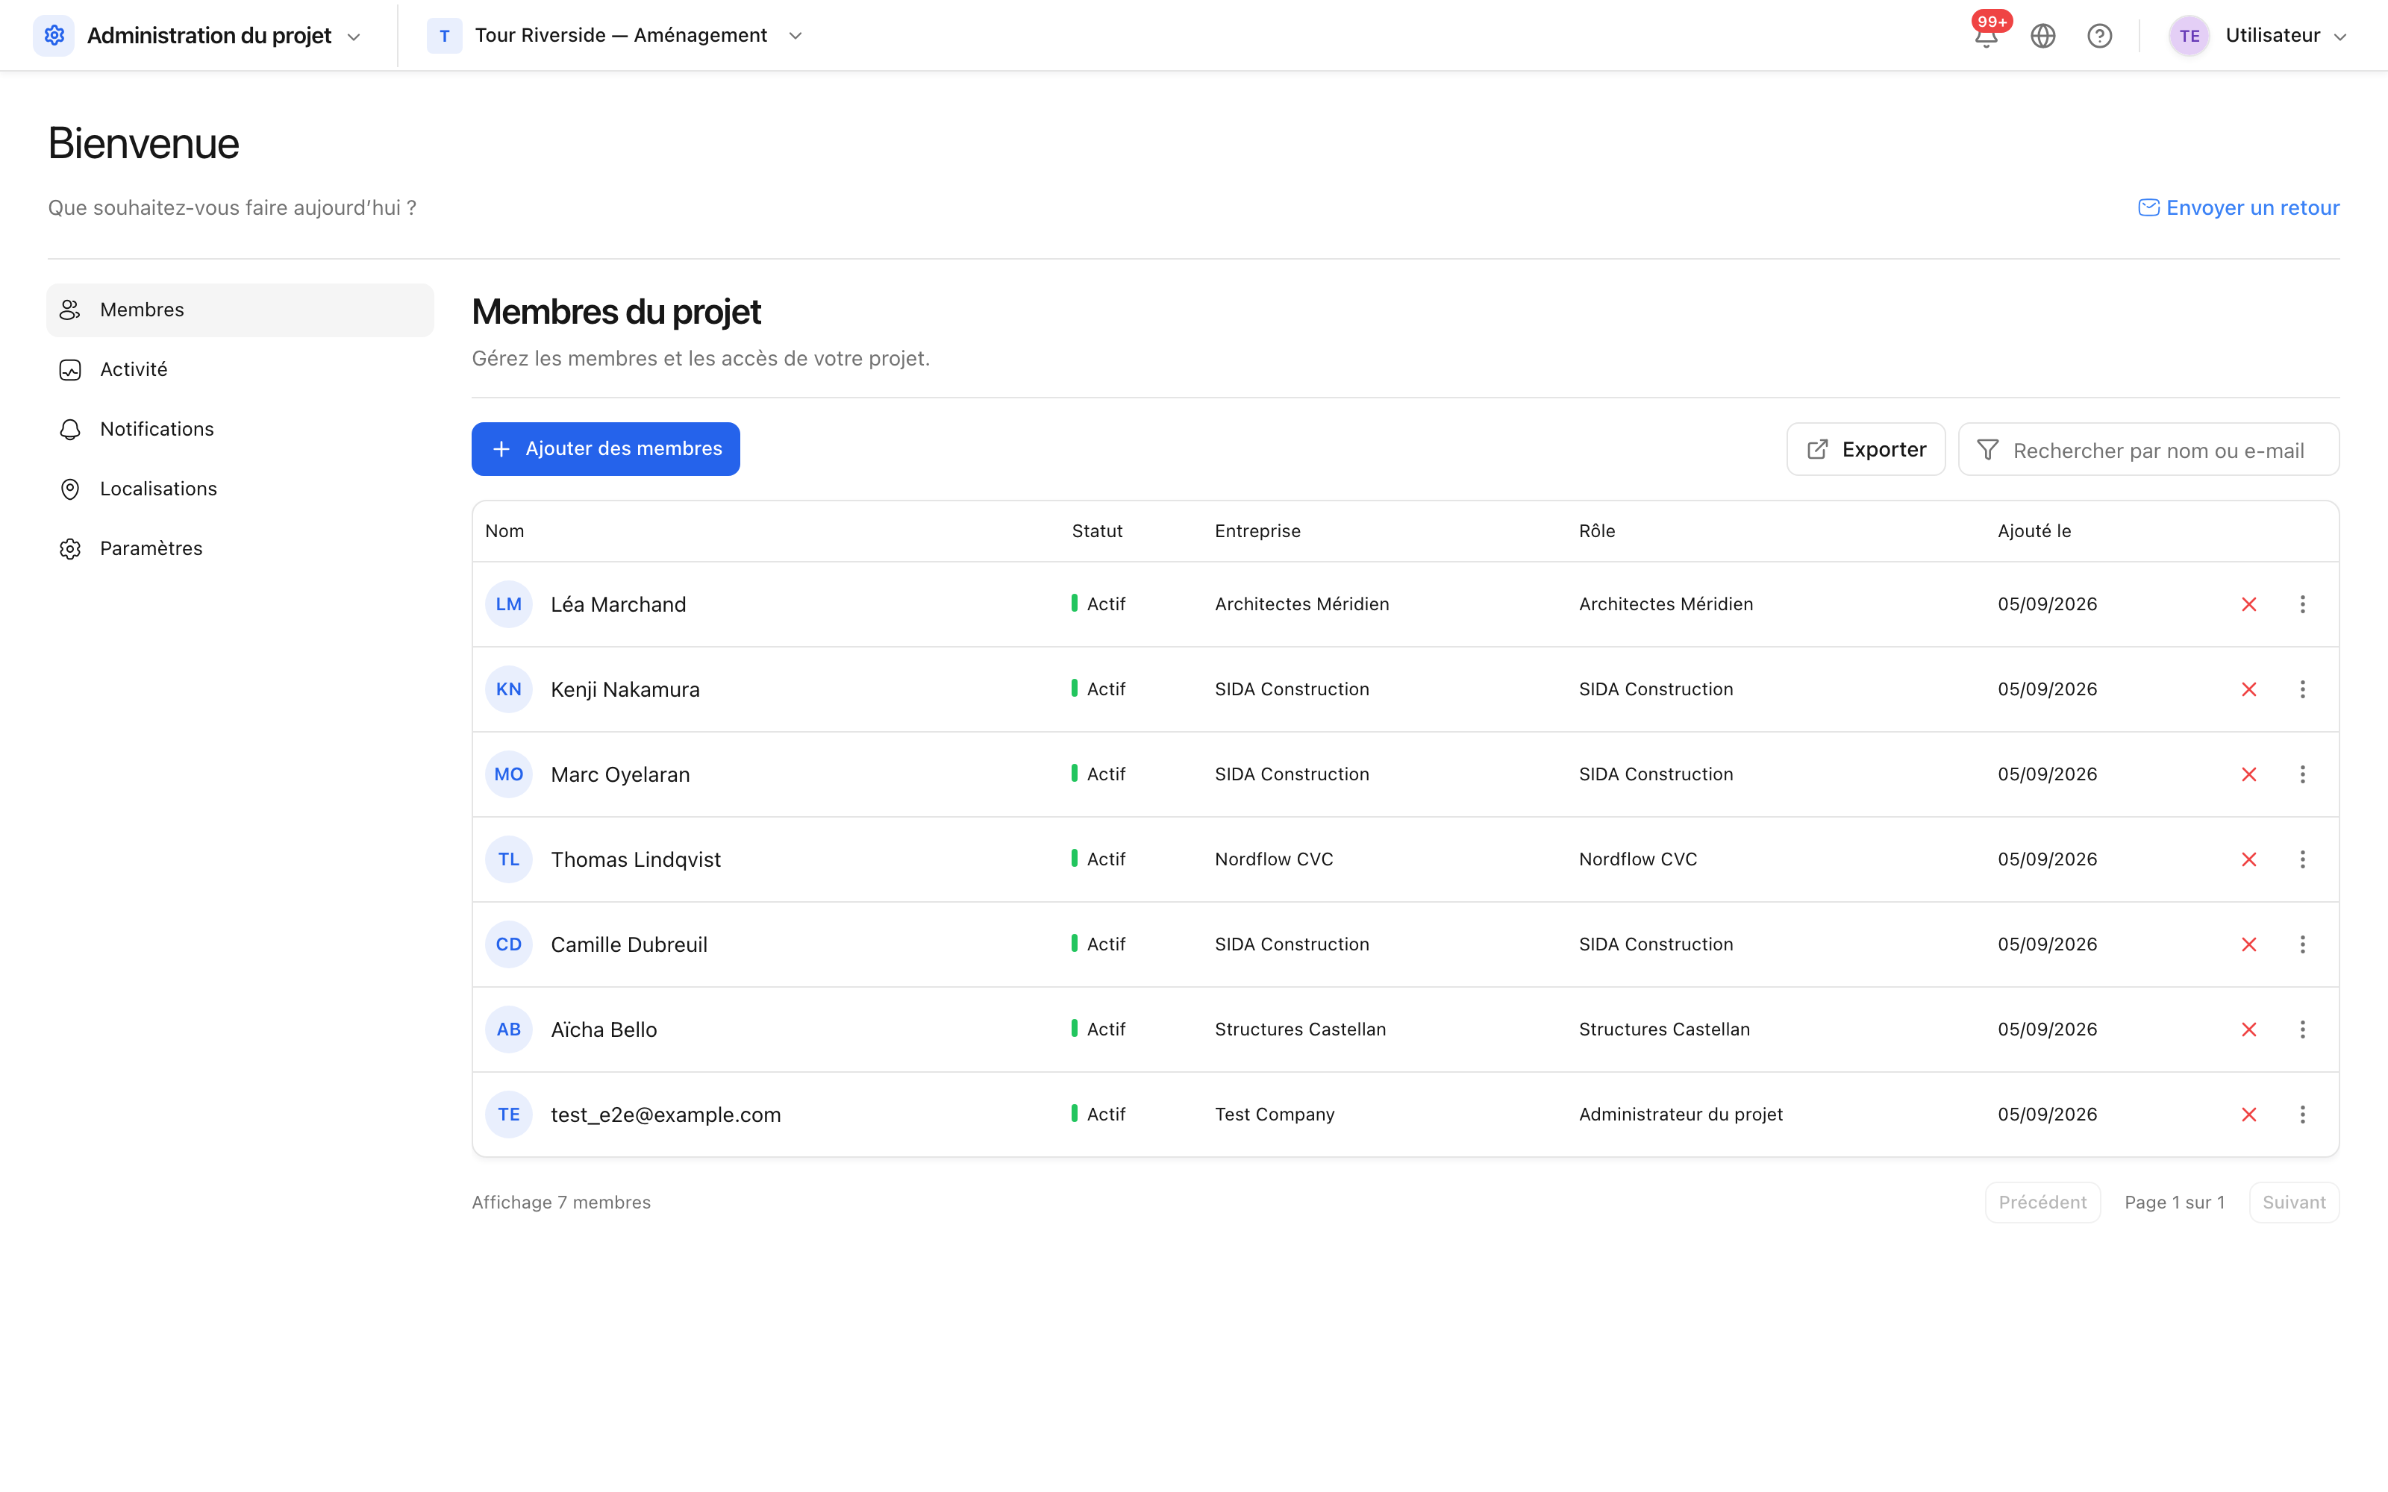2388x1492 pixels.
Task: Select Membres in the sidebar
Action: point(240,310)
